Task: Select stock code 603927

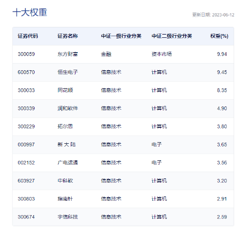Action: [x=26, y=181]
